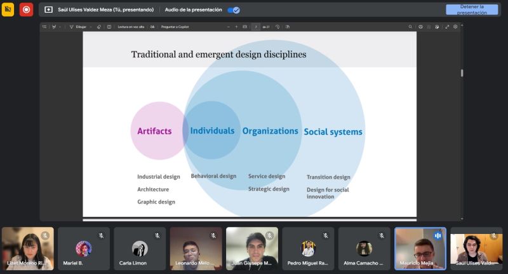Image resolution: width=508 pixels, height=274 pixels.
Task: Select Lizet Moreno's video tile
Action: pos(28,249)
